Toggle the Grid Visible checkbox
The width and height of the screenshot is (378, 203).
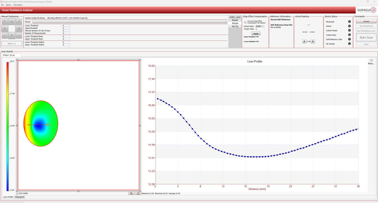click(x=17, y=193)
